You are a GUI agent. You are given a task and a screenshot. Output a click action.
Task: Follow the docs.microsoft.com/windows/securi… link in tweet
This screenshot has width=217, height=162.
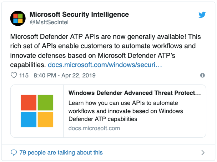click(x=105, y=65)
